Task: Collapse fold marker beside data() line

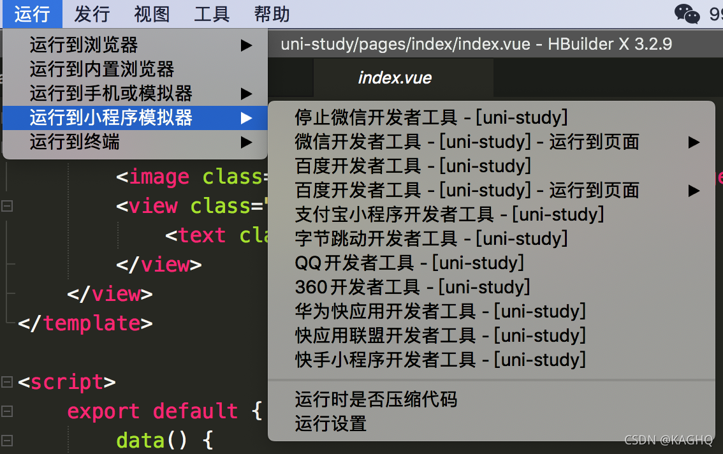Action: click(7, 440)
